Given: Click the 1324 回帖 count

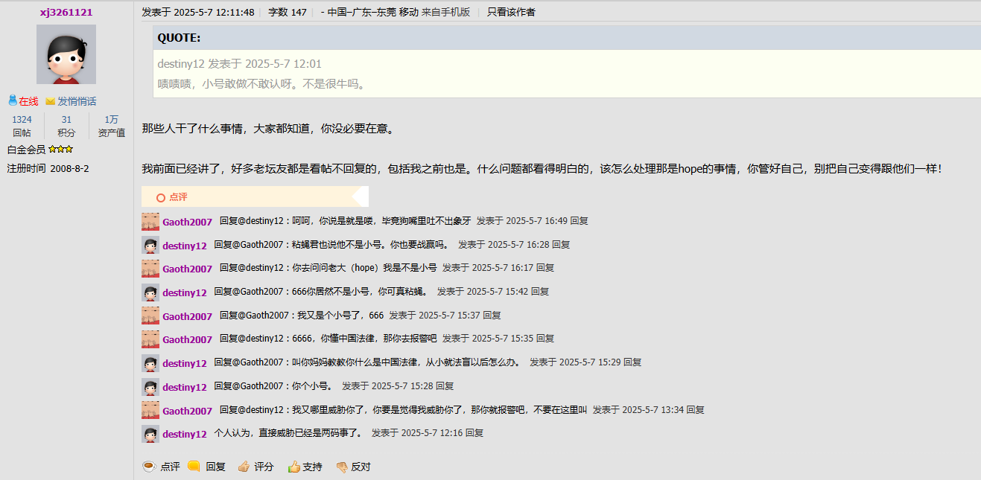Looking at the screenshot, I should click(x=22, y=120).
